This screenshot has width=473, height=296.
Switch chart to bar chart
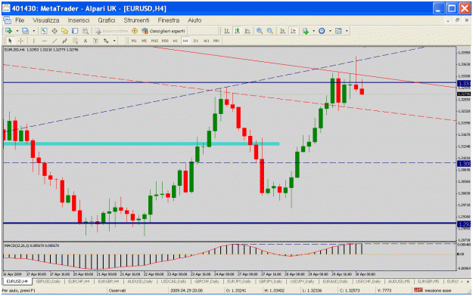[x=227, y=31]
